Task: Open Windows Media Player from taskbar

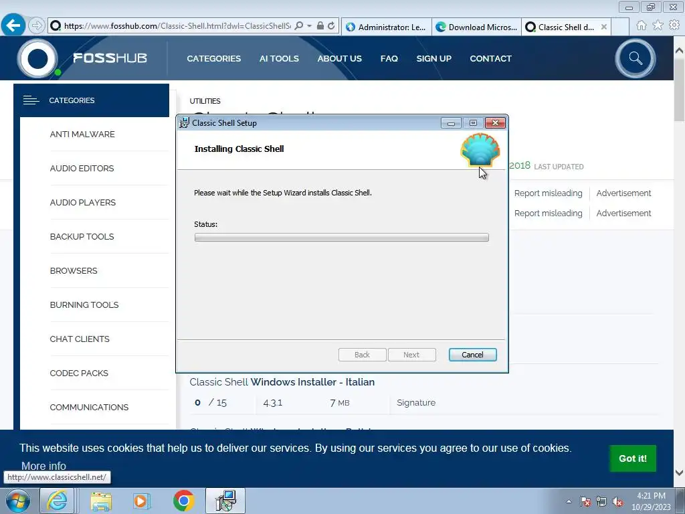Action: [141, 501]
